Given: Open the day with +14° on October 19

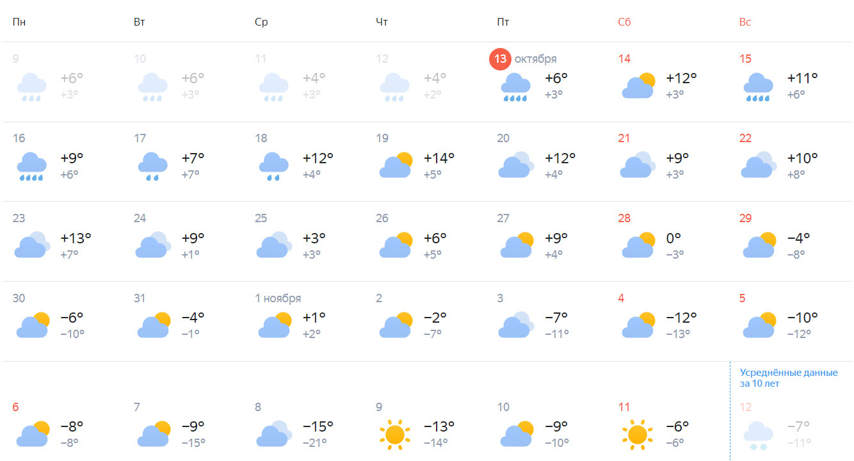Looking at the screenshot, I should coord(439,158).
